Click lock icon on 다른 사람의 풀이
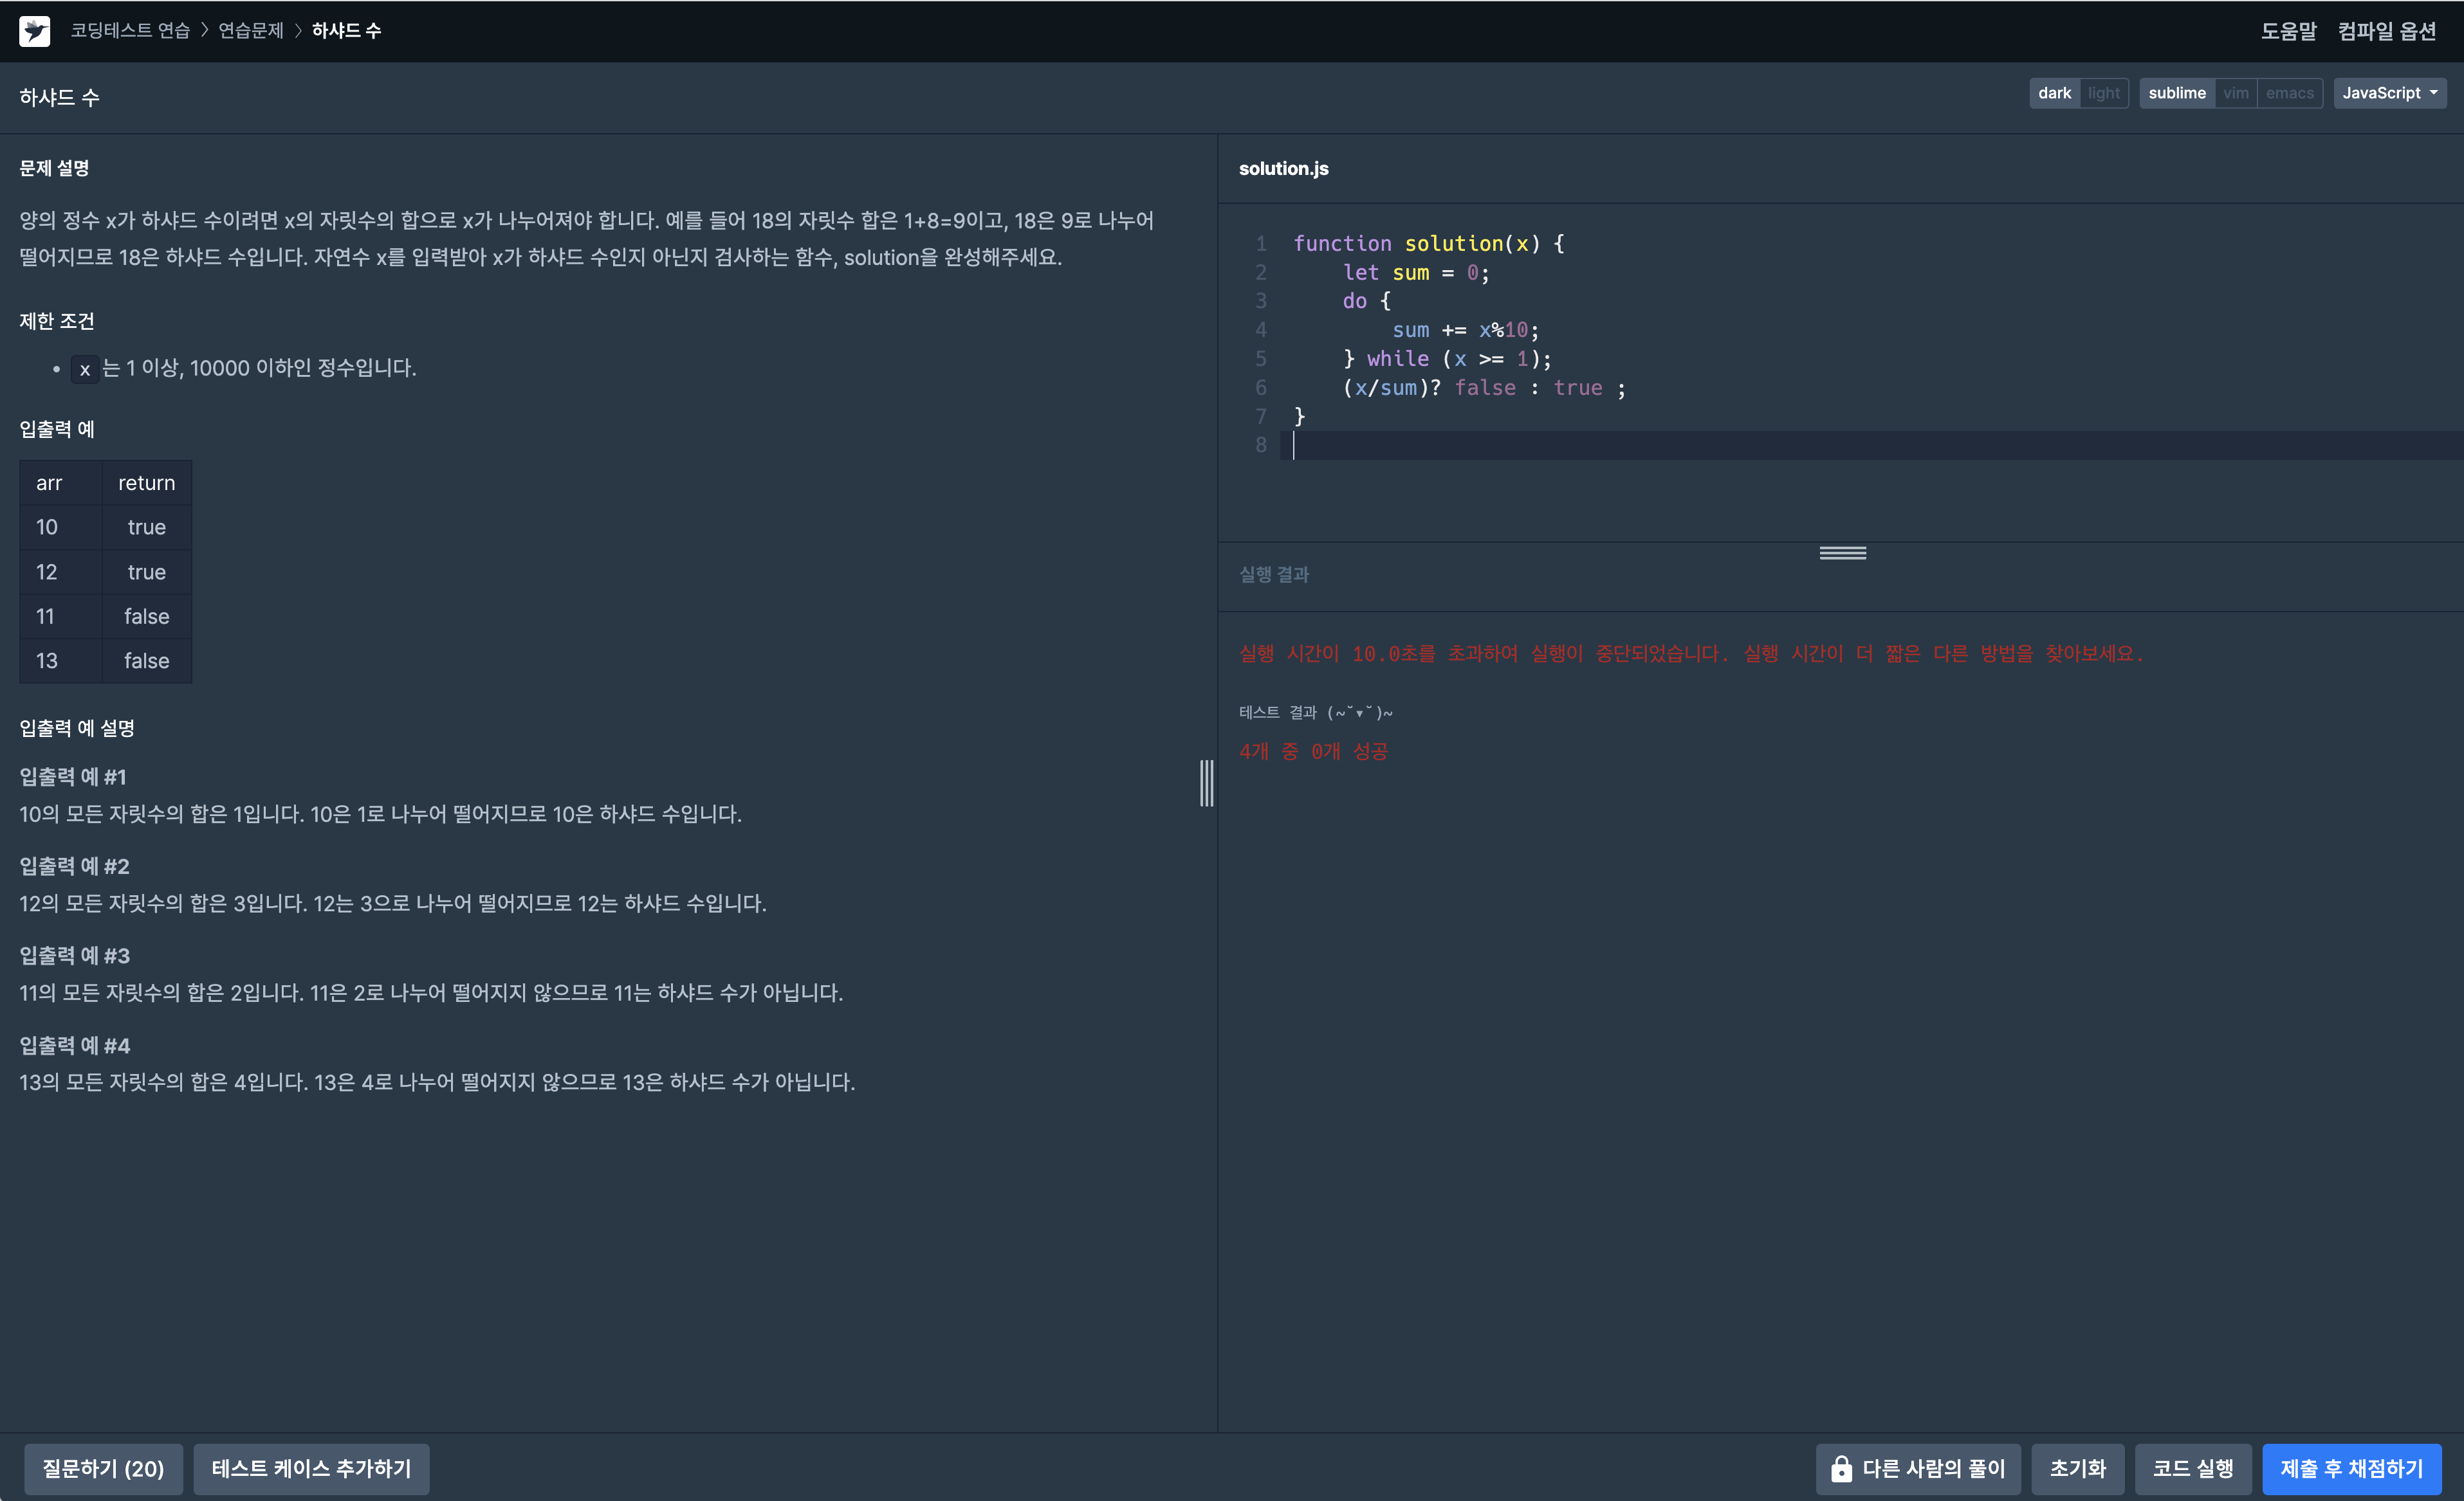 tap(1841, 1468)
